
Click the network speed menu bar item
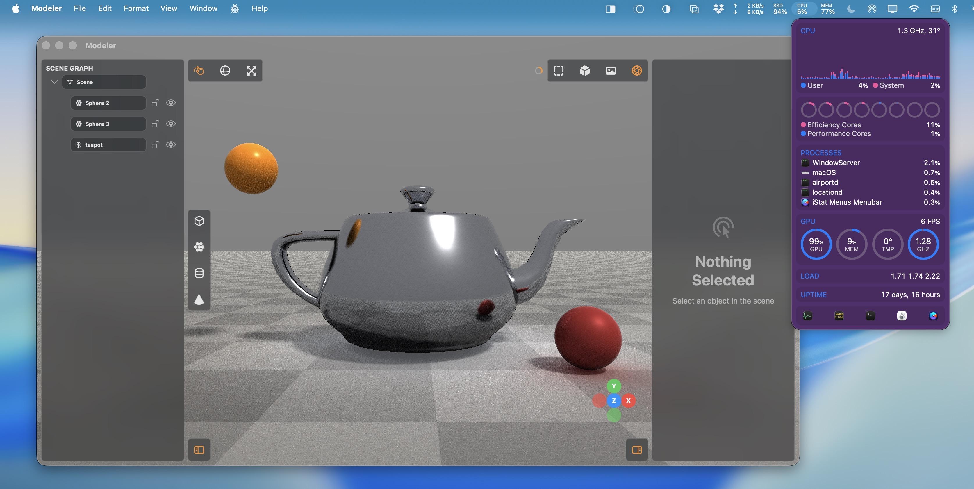pos(749,9)
